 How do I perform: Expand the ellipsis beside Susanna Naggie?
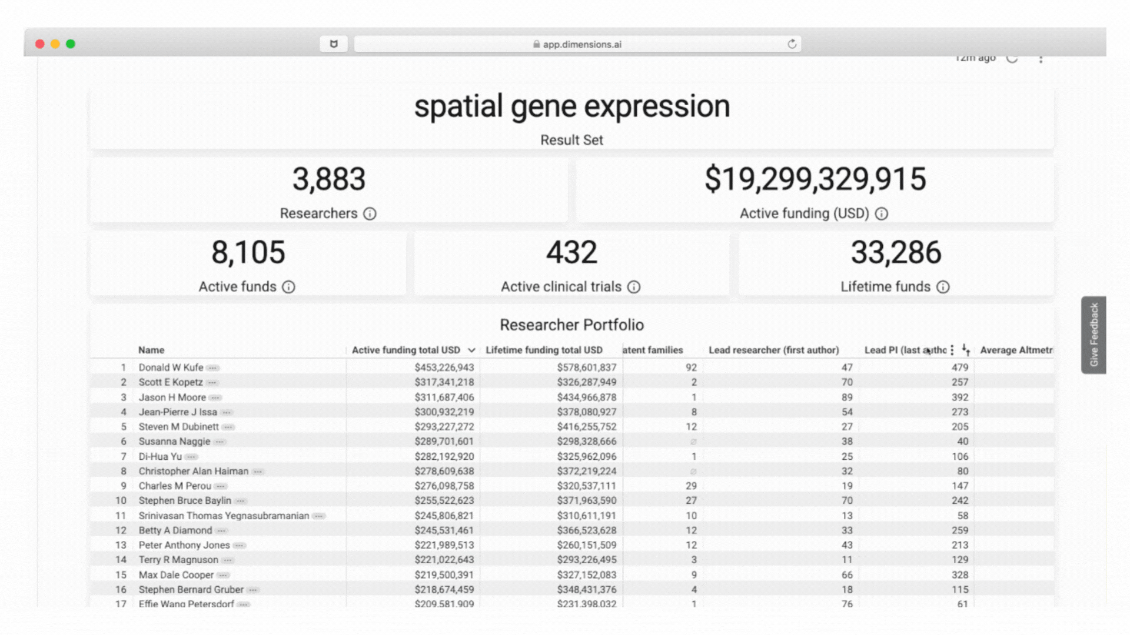tap(220, 442)
